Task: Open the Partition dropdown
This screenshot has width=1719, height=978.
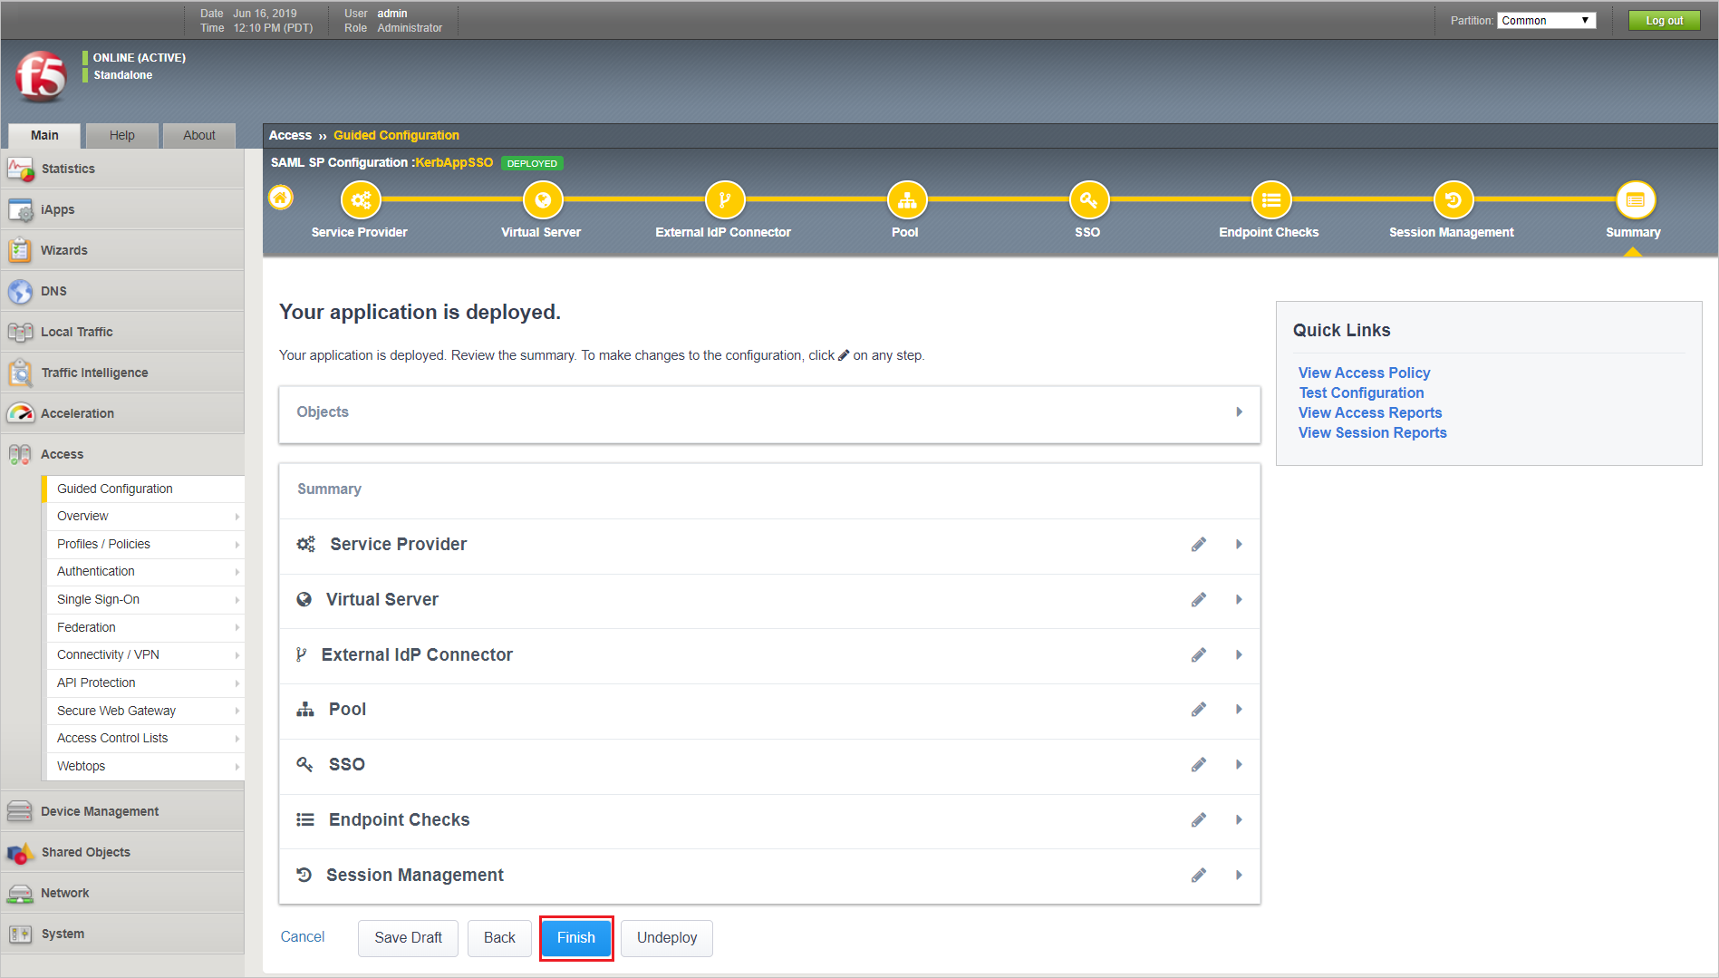Action: (x=1546, y=20)
